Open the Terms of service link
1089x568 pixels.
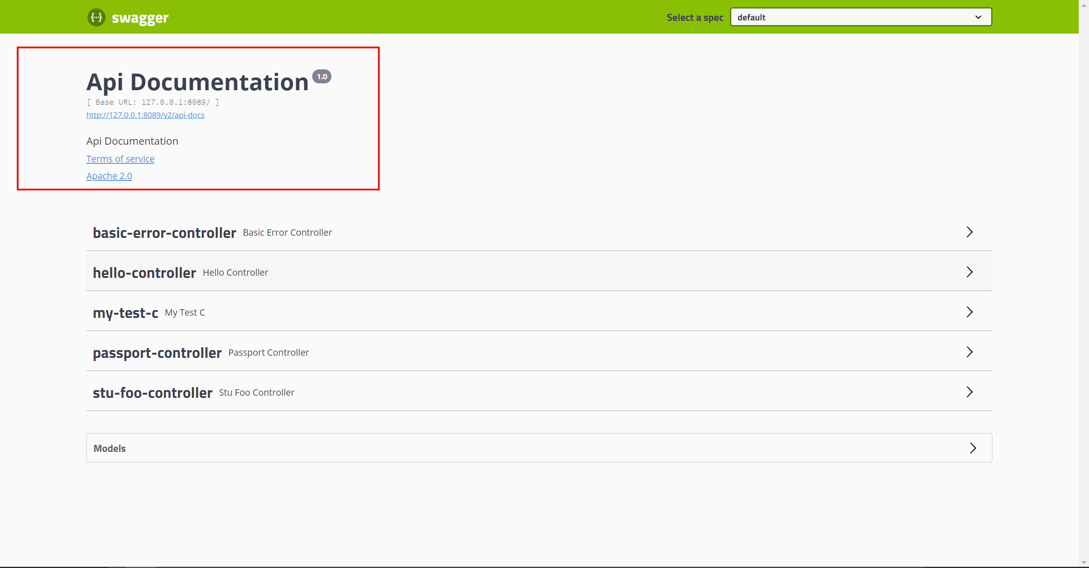point(120,159)
